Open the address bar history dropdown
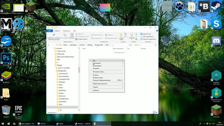Screen dimensions: 224x126 point(129,45)
